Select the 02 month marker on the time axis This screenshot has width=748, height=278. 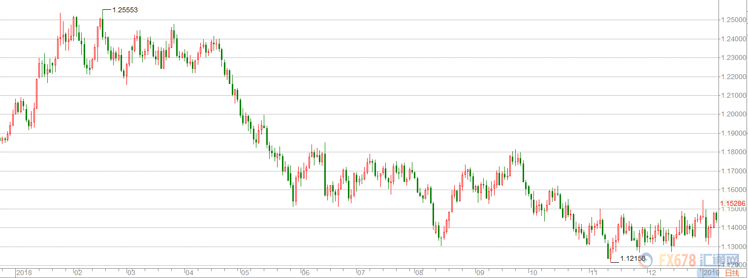(78, 273)
